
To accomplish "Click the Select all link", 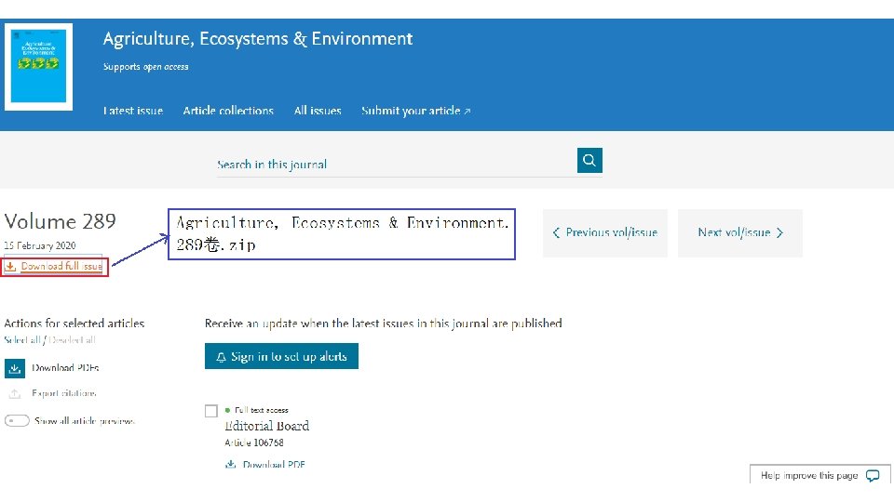I will pos(21,340).
